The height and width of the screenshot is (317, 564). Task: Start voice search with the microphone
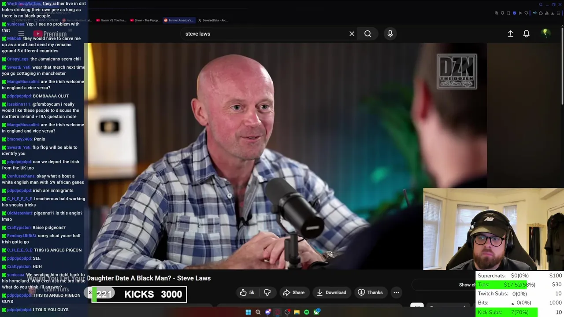390,33
